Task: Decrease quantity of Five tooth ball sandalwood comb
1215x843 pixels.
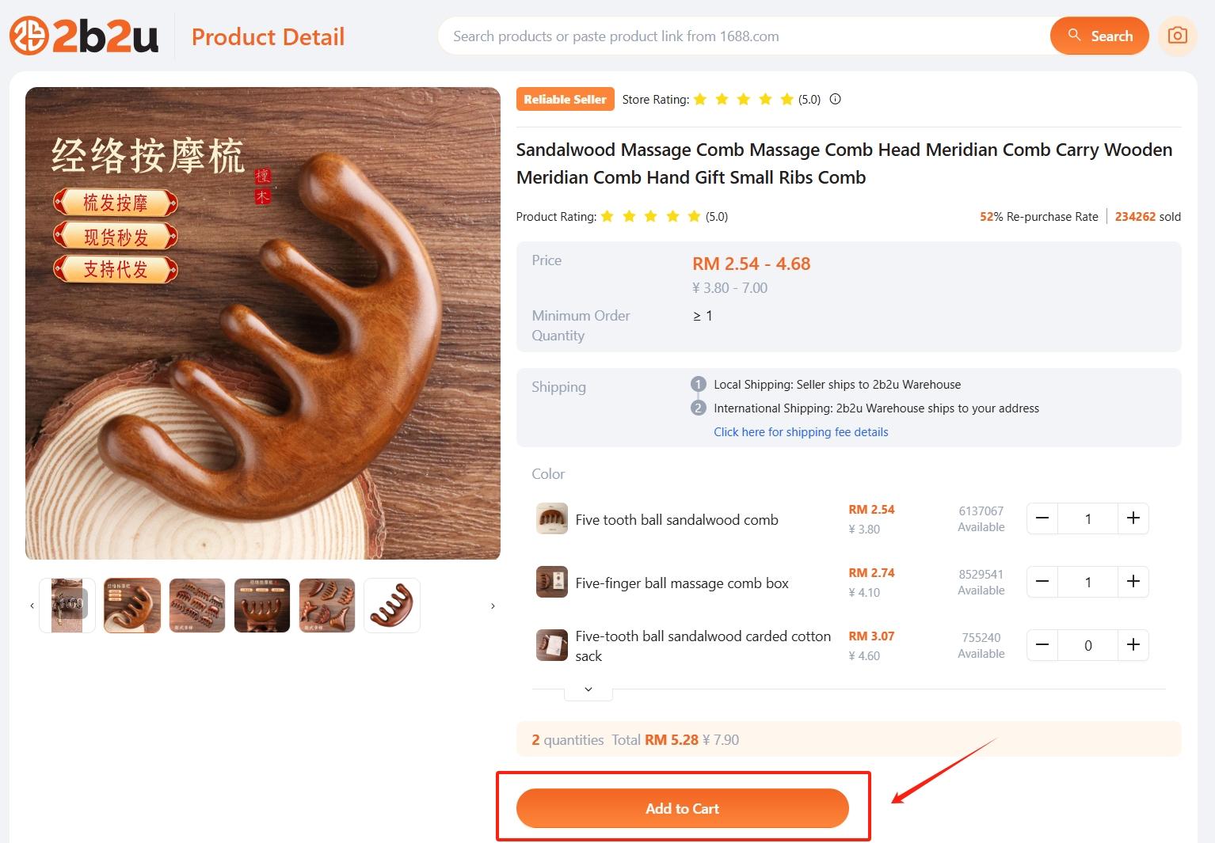Action: 1042,518
